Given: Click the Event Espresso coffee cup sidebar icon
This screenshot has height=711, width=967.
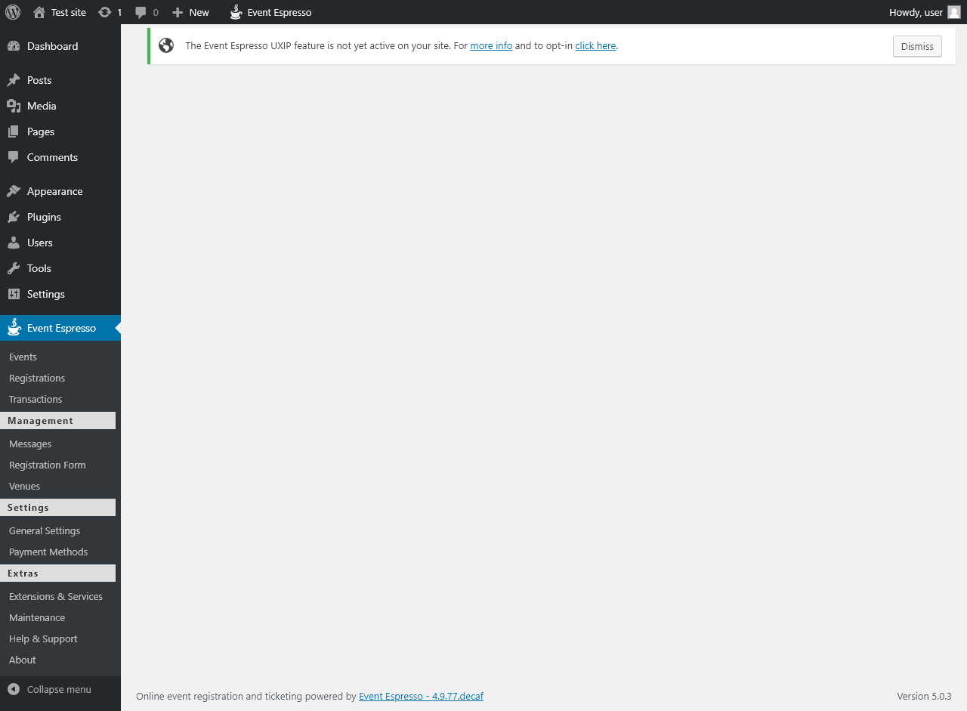Looking at the screenshot, I should tap(14, 327).
